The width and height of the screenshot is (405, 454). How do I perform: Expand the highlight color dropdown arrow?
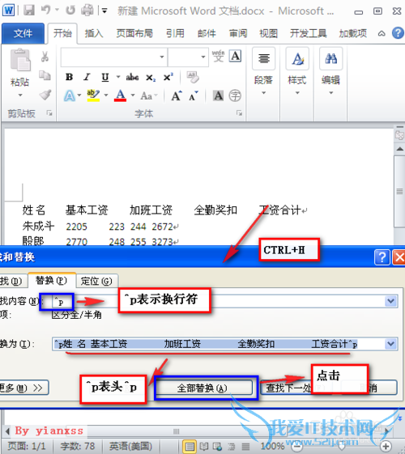point(106,95)
